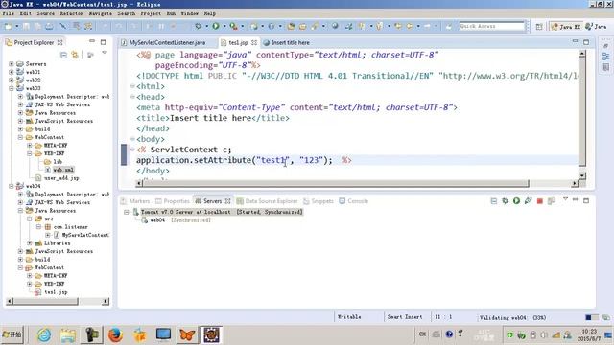The width and height of the screenshot is (614, 345).
Task: Click the Print toolbar icon
Action: tap(49, 26)
